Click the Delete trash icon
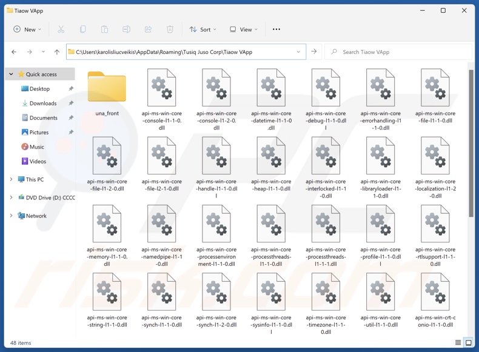Image resolution: width=479 pixels, height=352 pixels. (170, 29)
